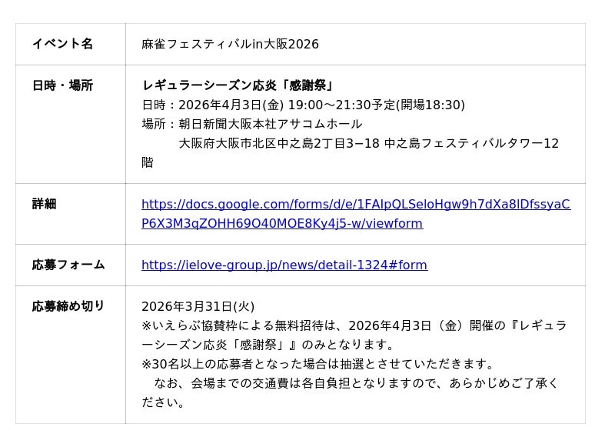Screen dimensions: 615x447
Task: Click the 詳細 row header
Action: (x=45, y=204)
